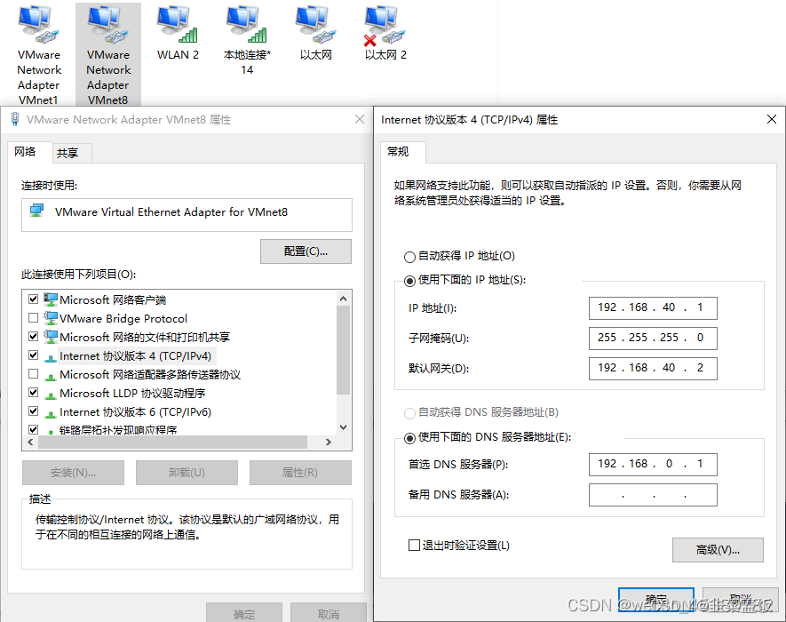Viewport: 786px width, 622px height.
Task: Click the 卸载(U) button
Action: (x=187, y=473)
